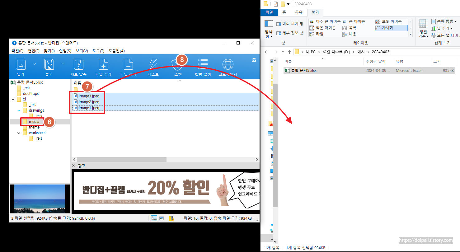Open the dropdown arrow next to 풀기
The image size is (460, 252).
coord(63,64)
